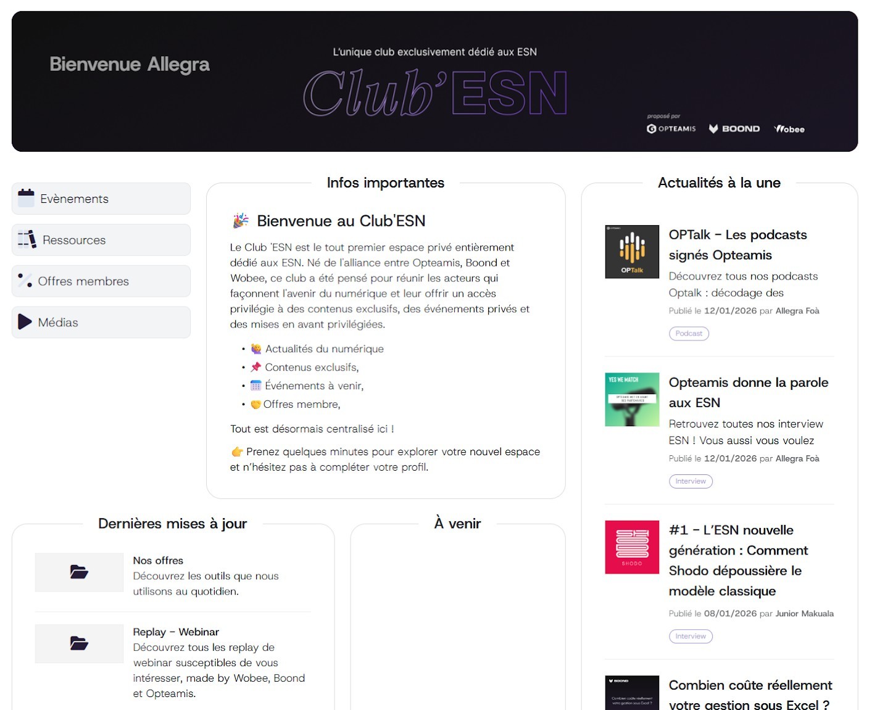Open Ressources menu item

pyautogui.click(x=101, y=240)
